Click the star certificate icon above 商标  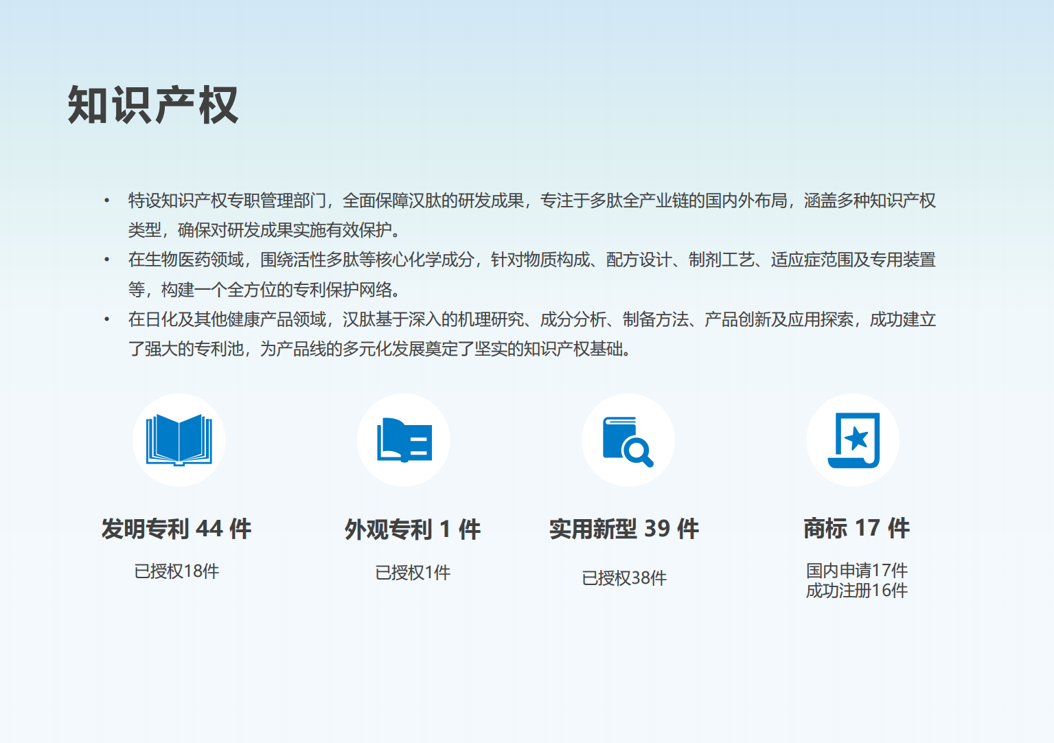[853, 440]
